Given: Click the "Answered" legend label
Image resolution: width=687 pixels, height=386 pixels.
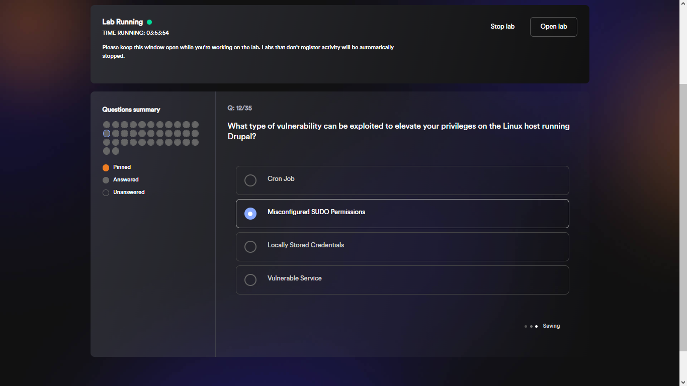Looking at the screenshot, I should point(126,179).
